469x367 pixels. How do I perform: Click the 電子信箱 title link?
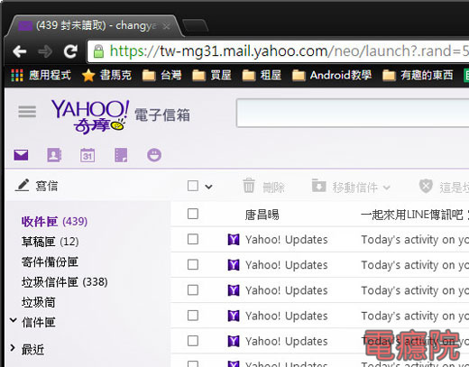point(162,115)
